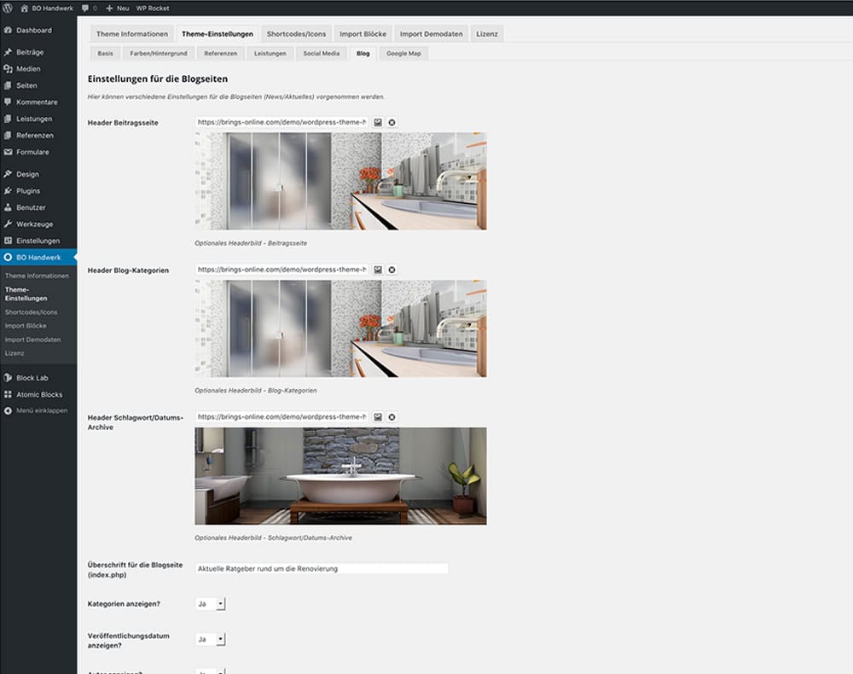Open the Farben/Hintergrund sub-tab
The width and height of the screenshot is (853, 674).
[x=159, y=53]
